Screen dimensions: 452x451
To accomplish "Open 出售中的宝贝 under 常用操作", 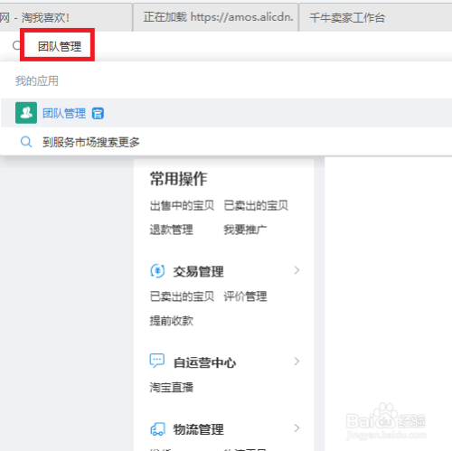I will click(182, 206).
